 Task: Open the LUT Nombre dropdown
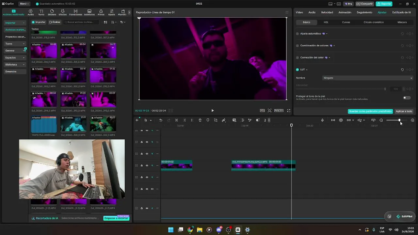click(368, 78)
